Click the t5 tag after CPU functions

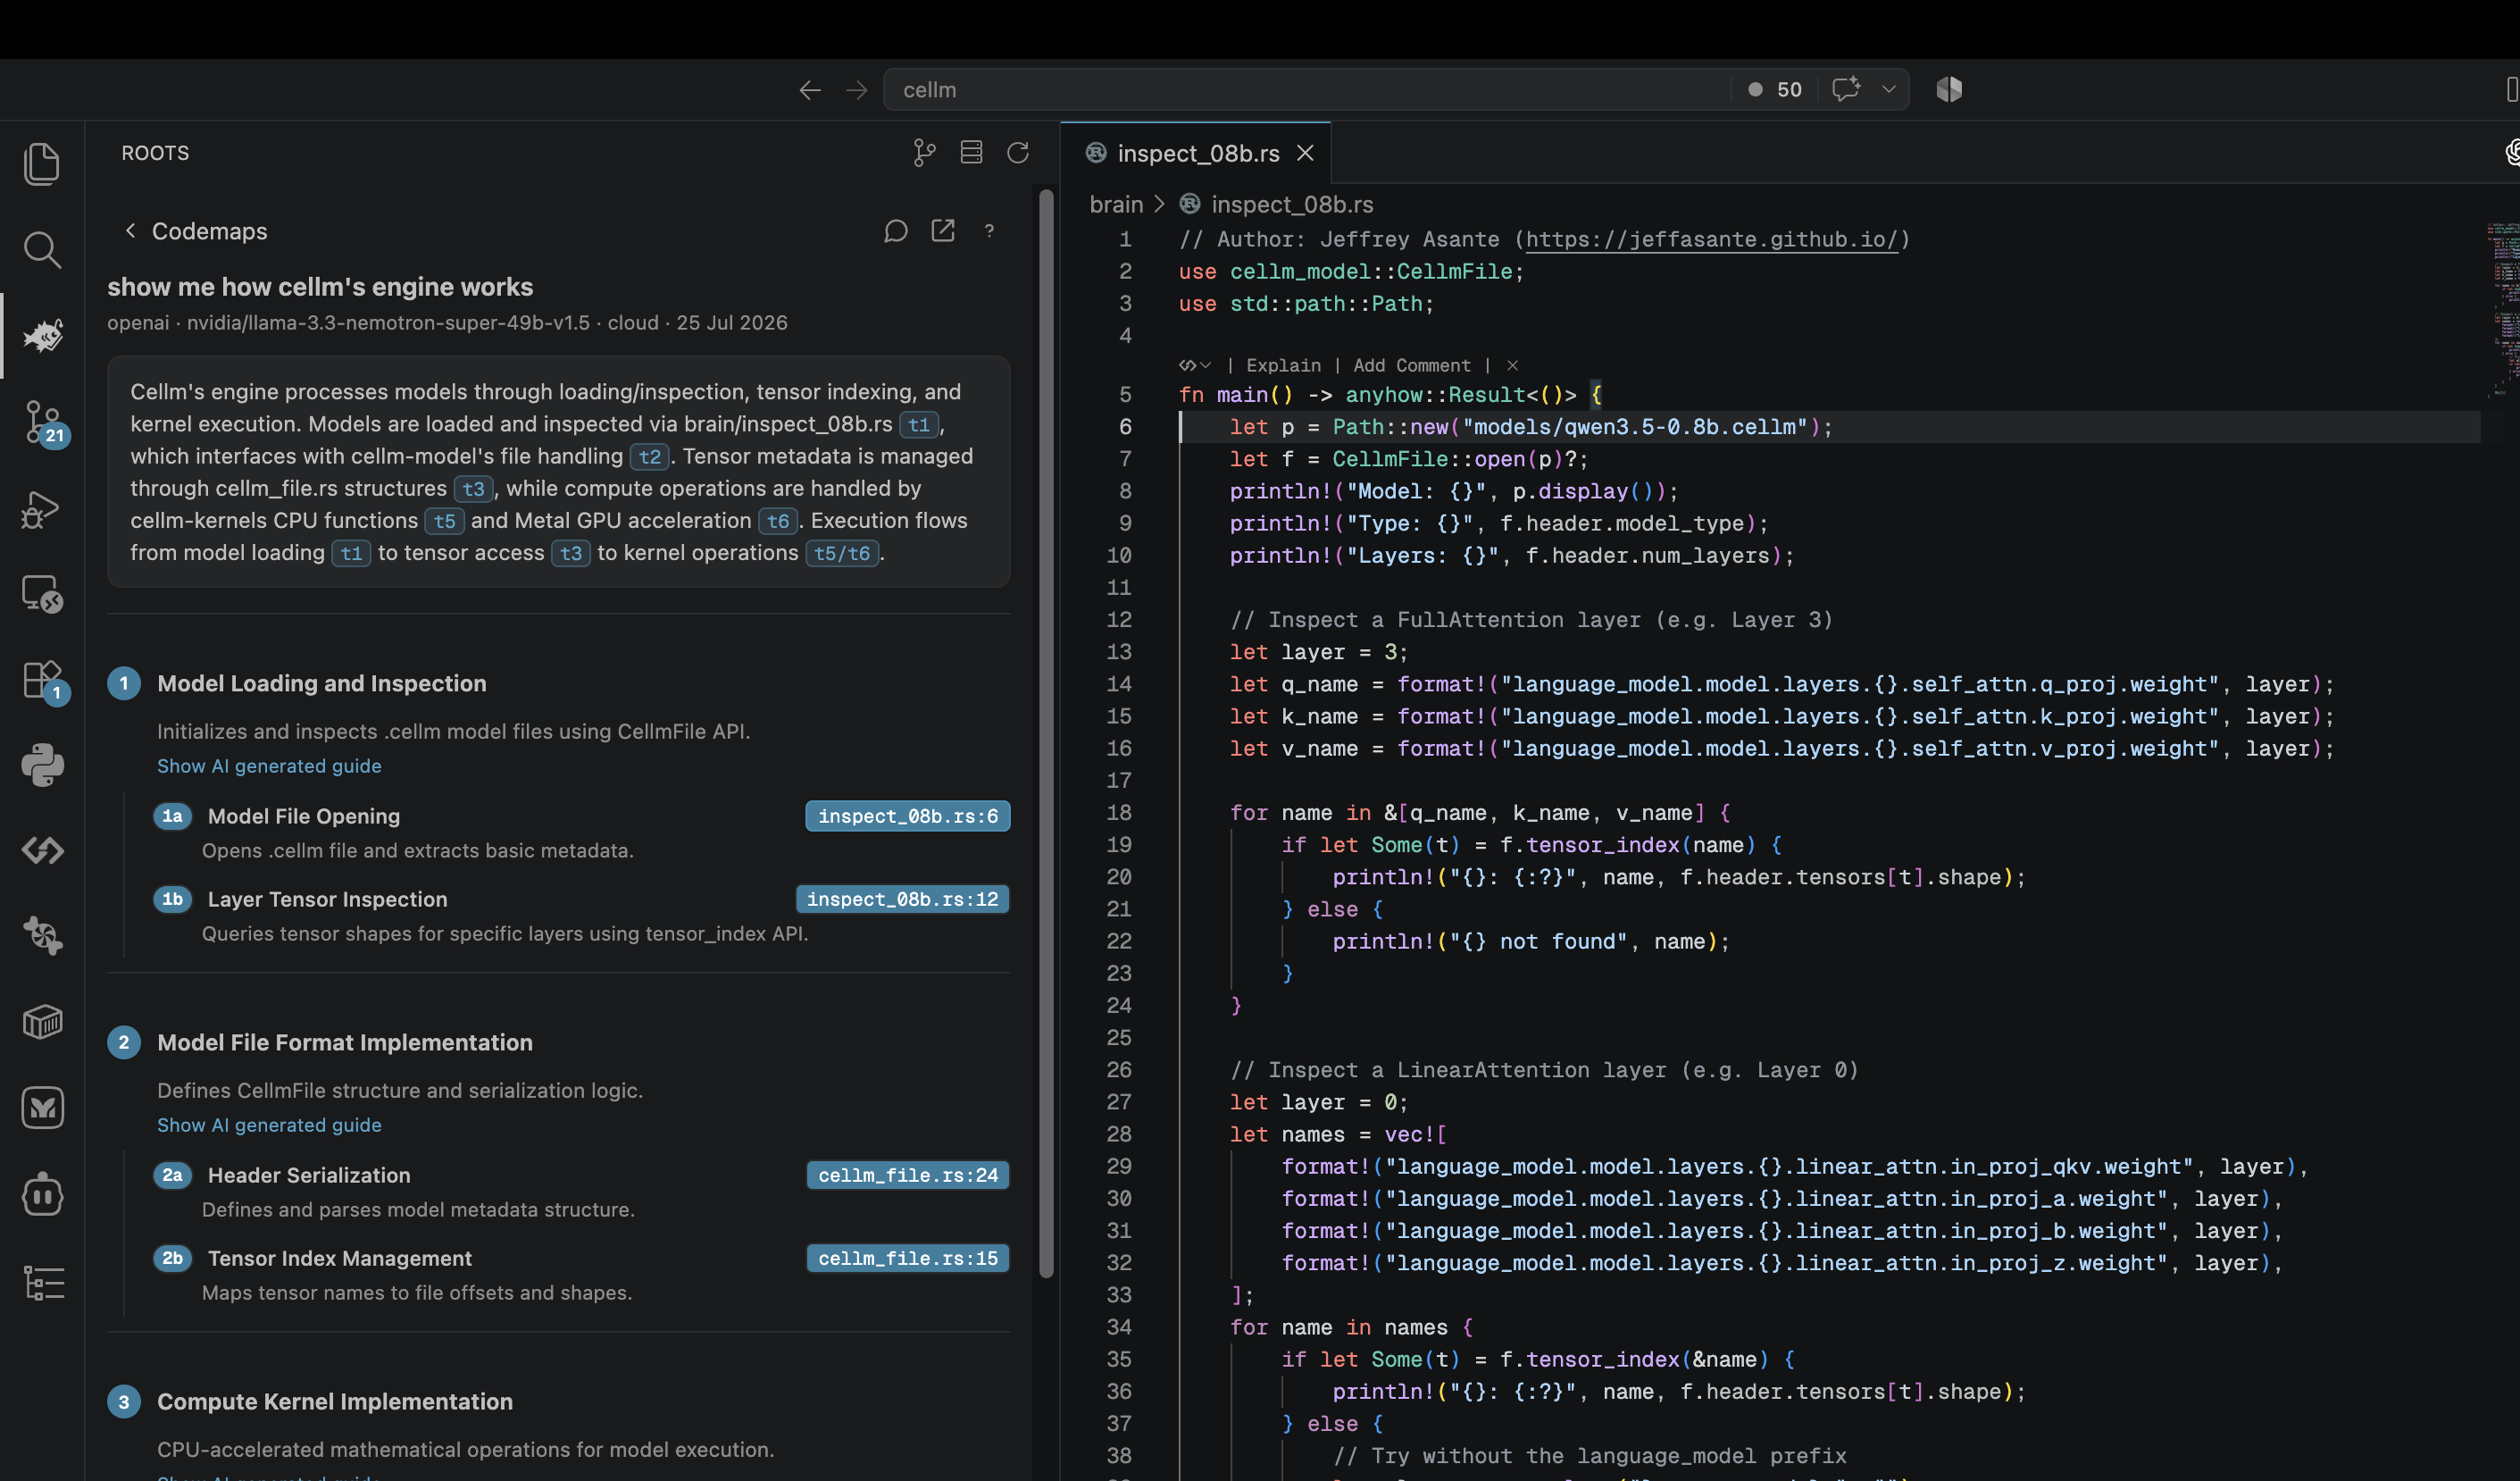(444, 520)
